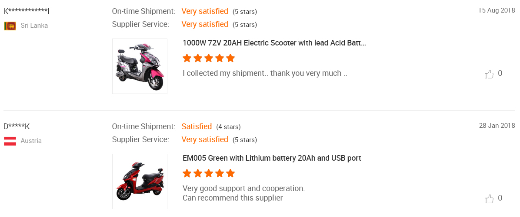Click thumbs-up on the Austria buyer's review
520x217 pixels.
(x=489, y=199)
